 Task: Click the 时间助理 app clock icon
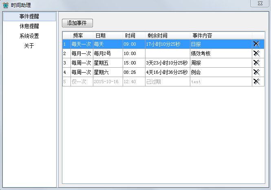[x=6, y=5]
